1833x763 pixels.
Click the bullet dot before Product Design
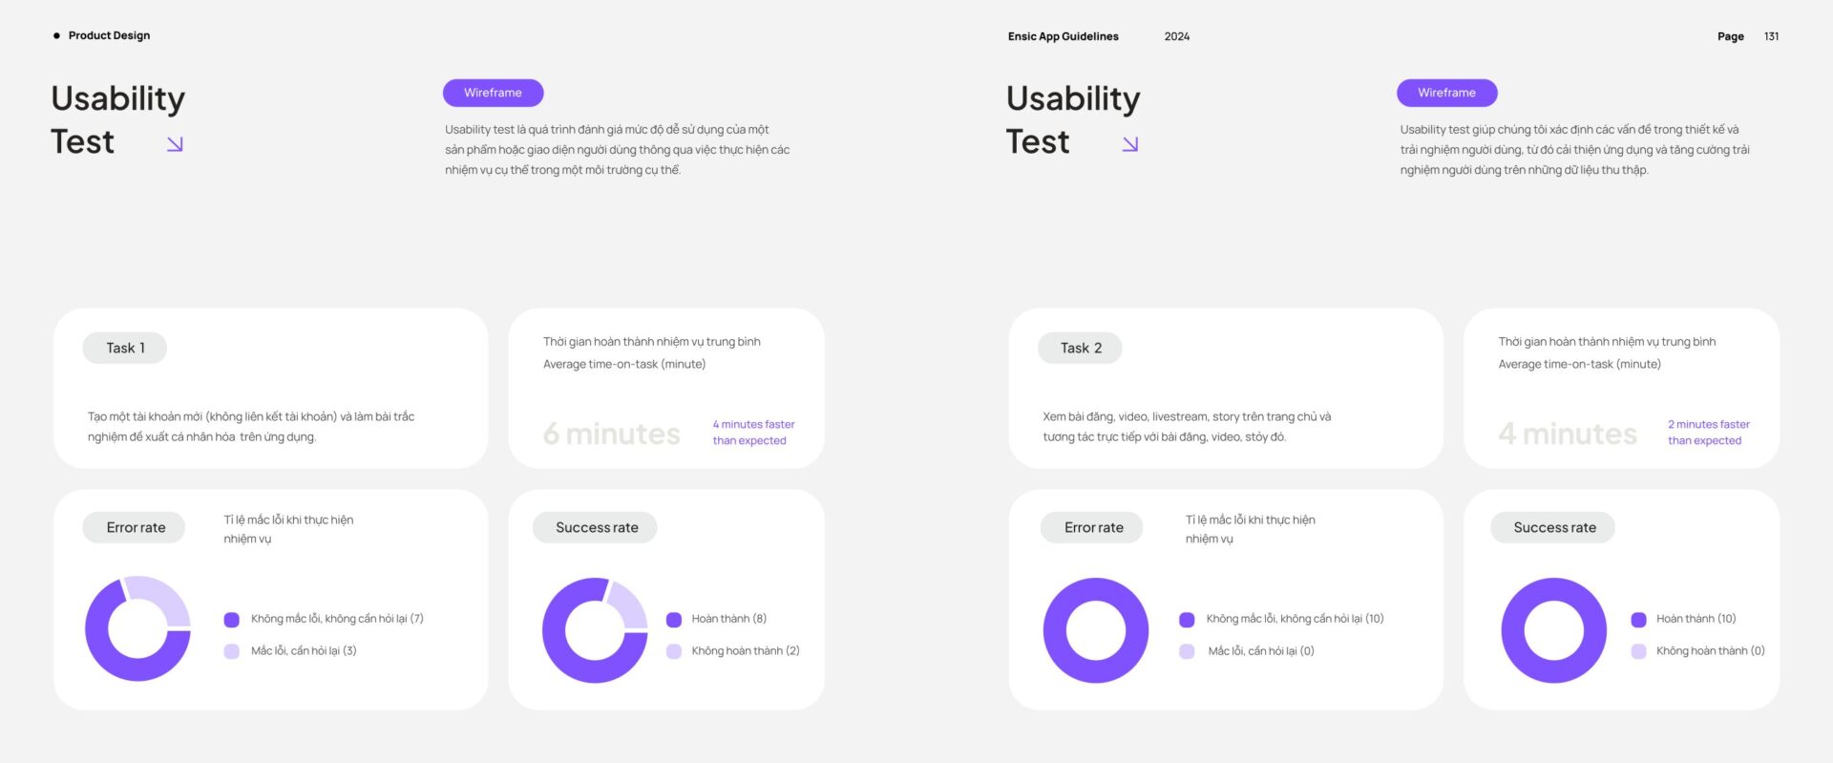56,35
